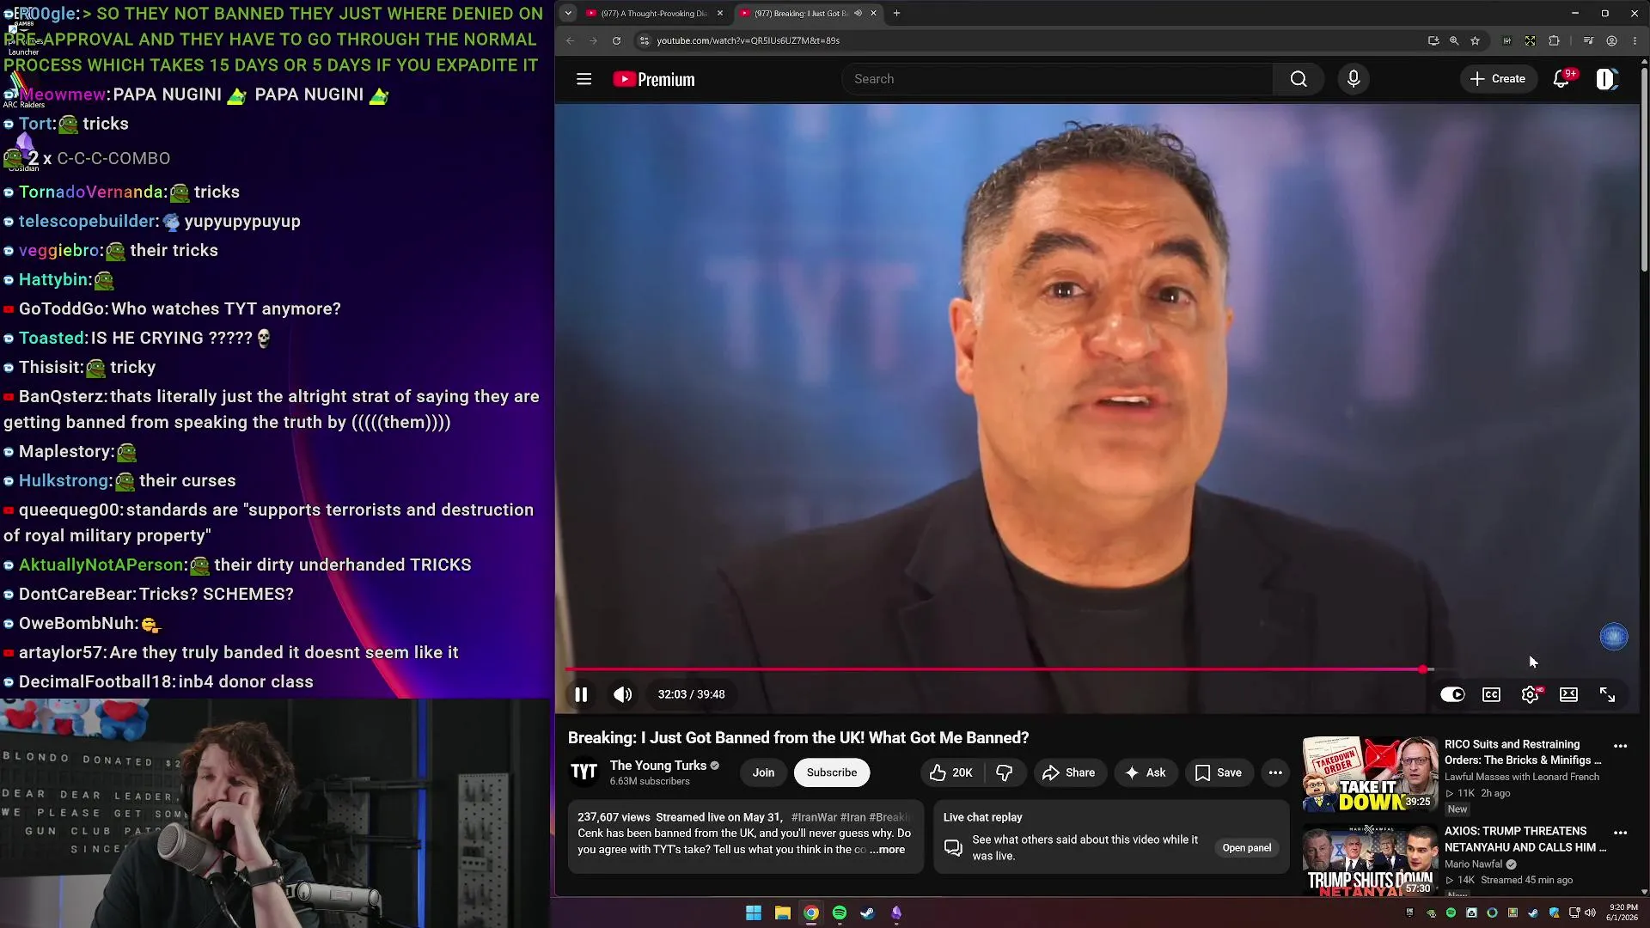Subscribe to The Young Turks
The width and height of the screenshot is (1650, 928).
pos(831,772)
